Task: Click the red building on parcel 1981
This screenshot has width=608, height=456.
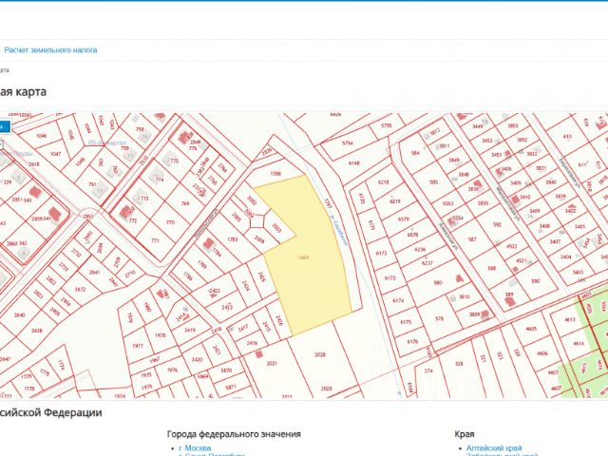Action: pos(161,293)
